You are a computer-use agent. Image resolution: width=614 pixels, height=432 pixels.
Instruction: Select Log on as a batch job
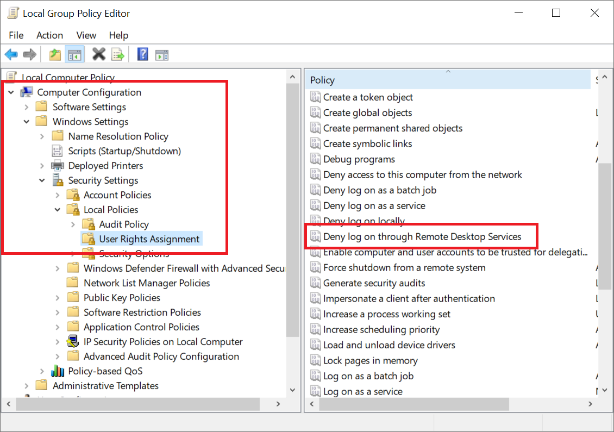click(368, 375)
